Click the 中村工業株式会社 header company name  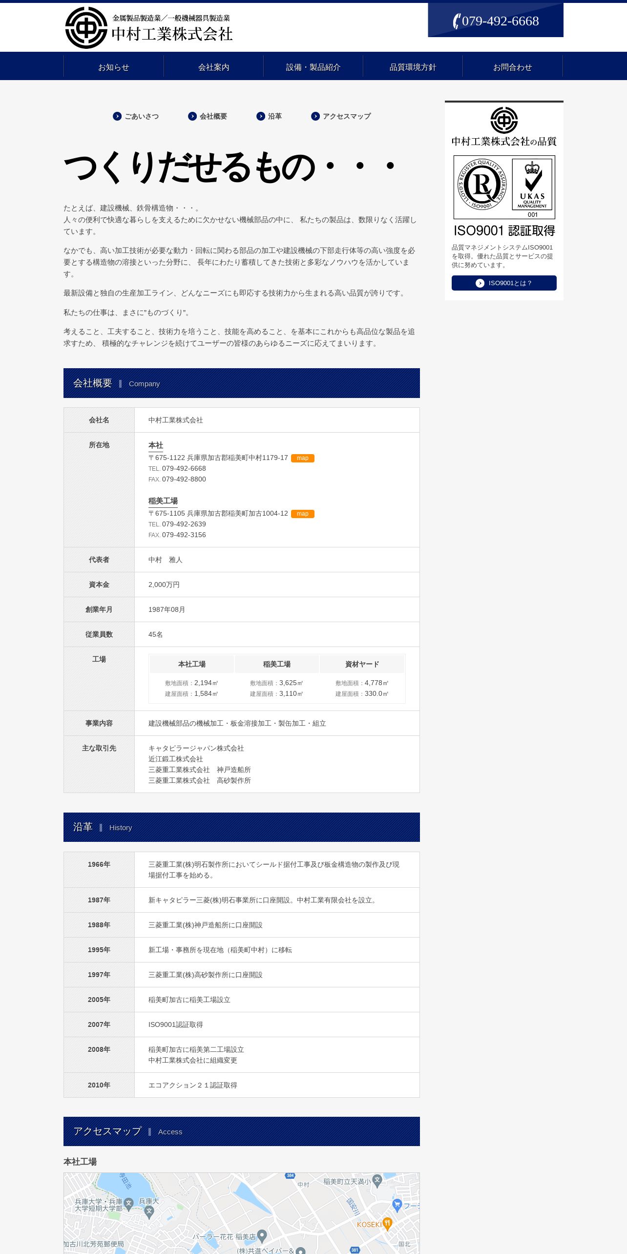point(172,34)
